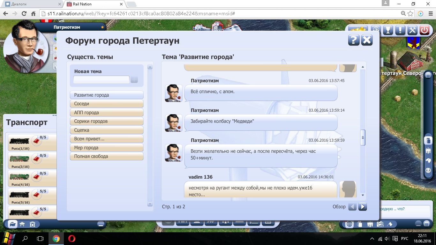Click vadim 136 silhouette avatar
Viewport: 436px width, 245px height.
pyautogui.click(x=348, y=189)
